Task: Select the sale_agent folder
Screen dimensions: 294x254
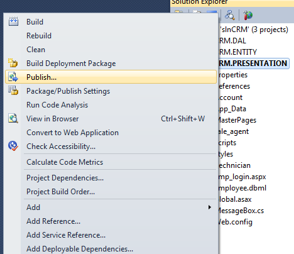Action: click(x=233, y=131)
